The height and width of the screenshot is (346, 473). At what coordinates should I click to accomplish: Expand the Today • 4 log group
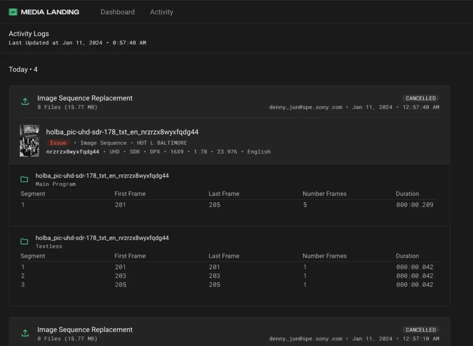coord(23,69)
